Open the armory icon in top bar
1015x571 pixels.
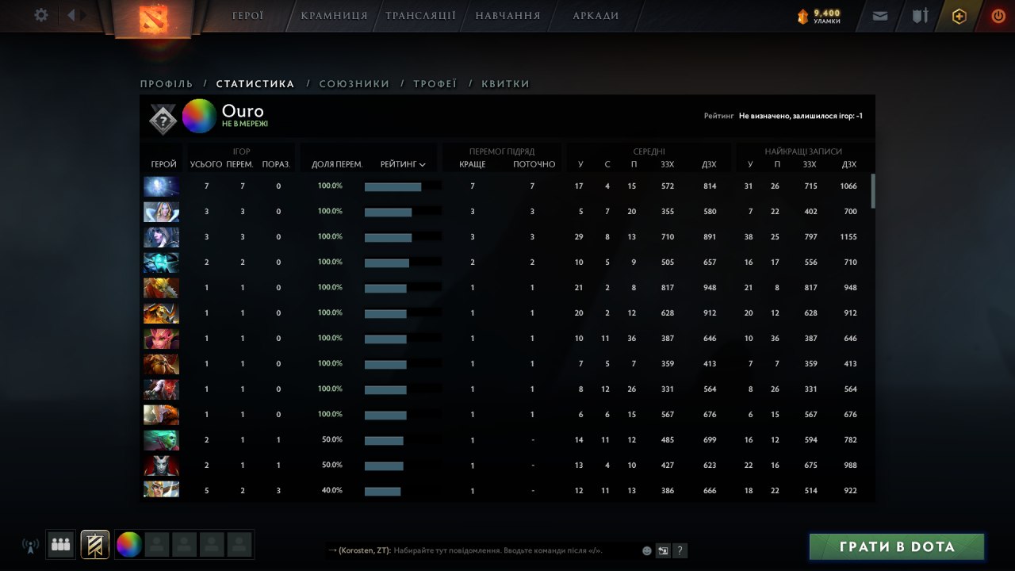(920, 16)
